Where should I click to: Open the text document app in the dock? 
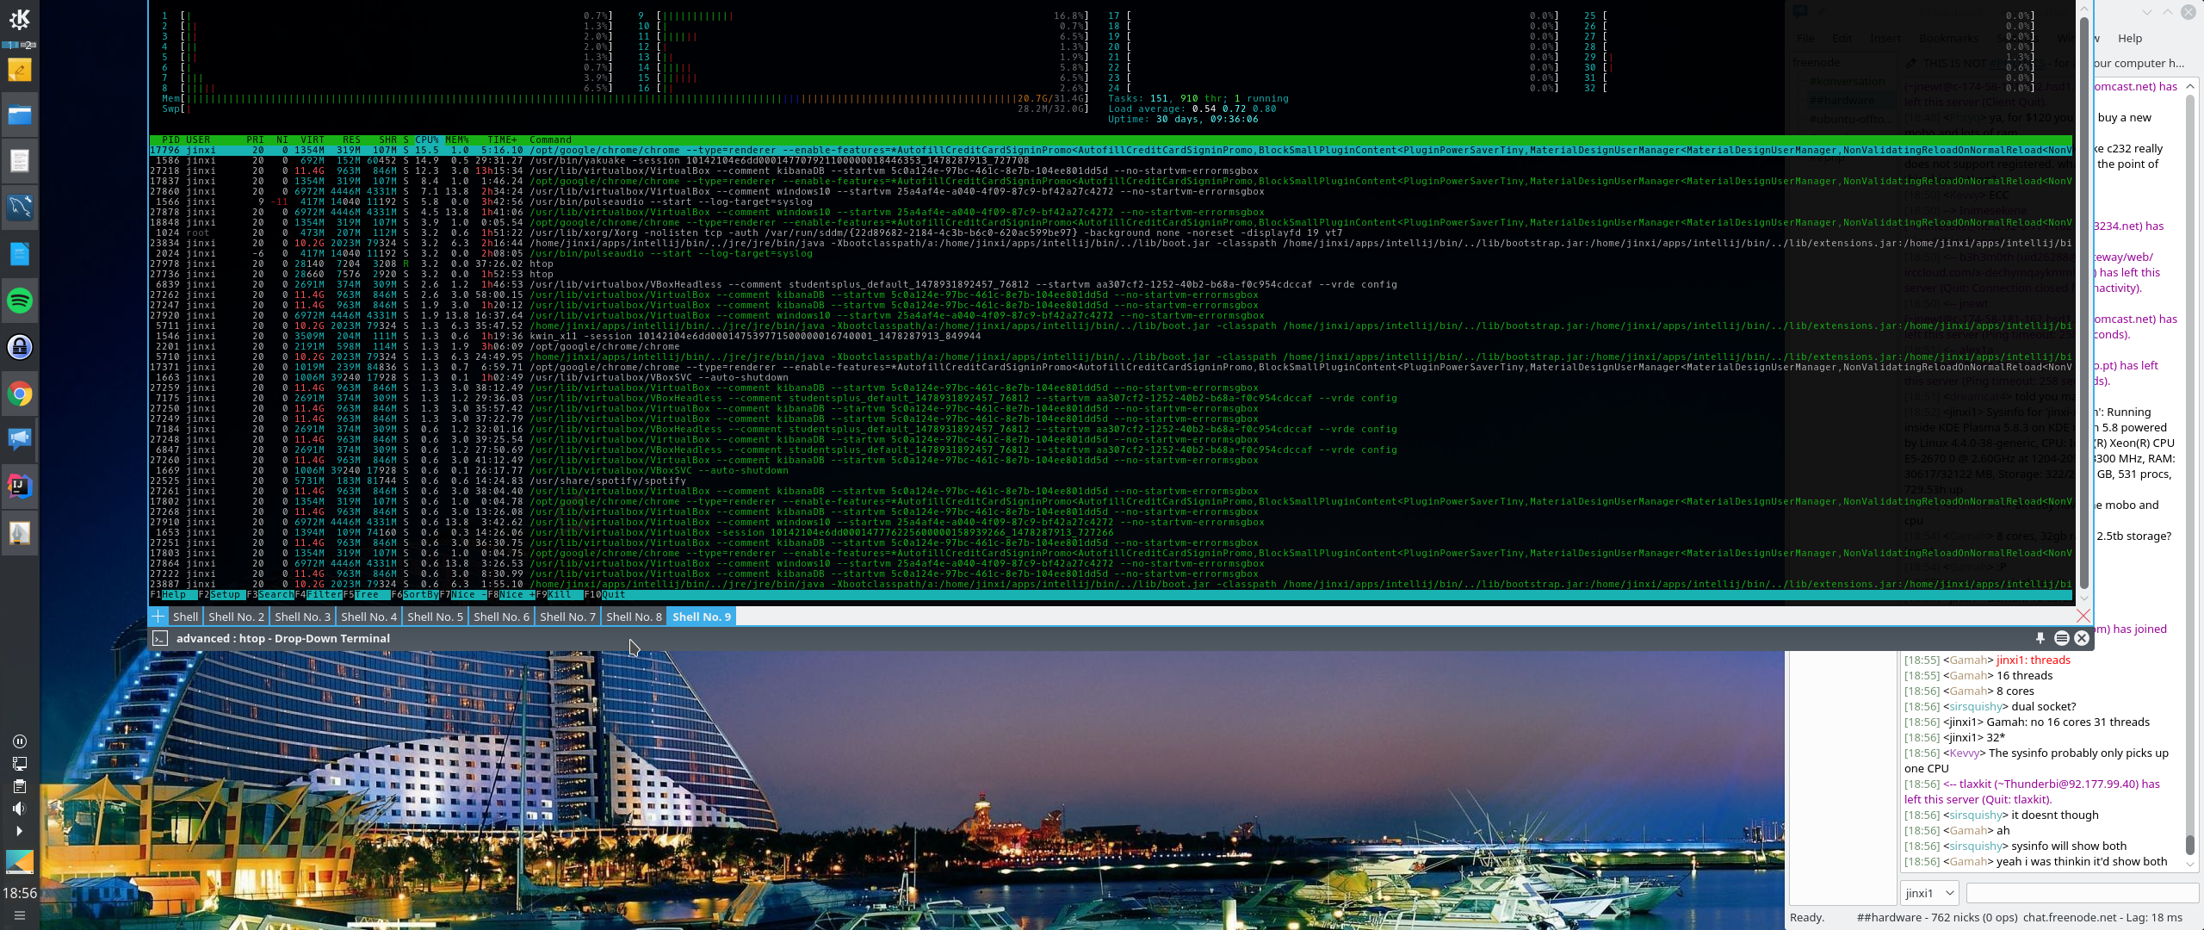pos(19,162)
